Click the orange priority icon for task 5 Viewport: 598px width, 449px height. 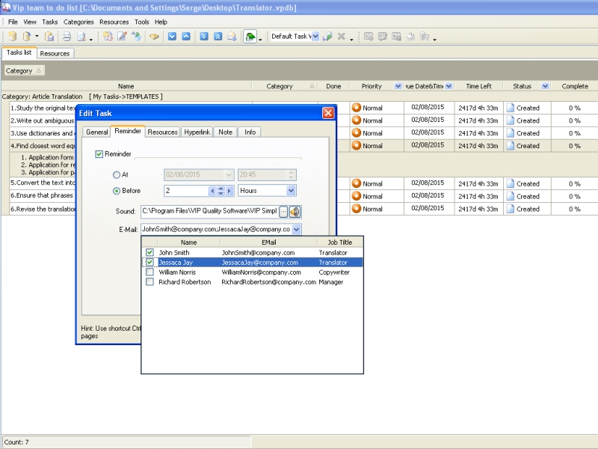tap(357, 183)
